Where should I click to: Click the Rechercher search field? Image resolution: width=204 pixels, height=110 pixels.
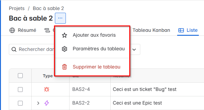click(32, 49)
